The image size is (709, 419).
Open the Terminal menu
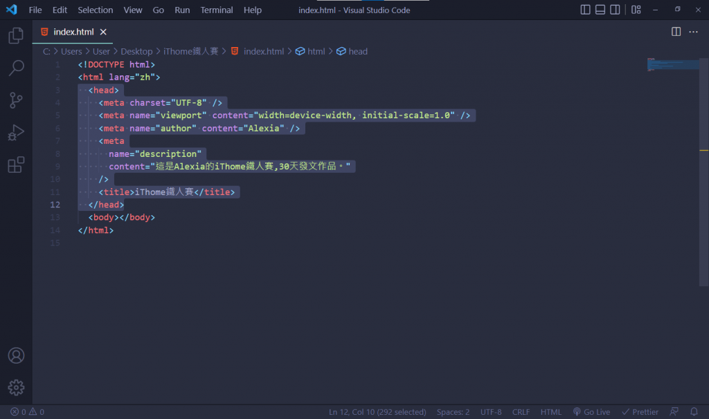(217, 10)
